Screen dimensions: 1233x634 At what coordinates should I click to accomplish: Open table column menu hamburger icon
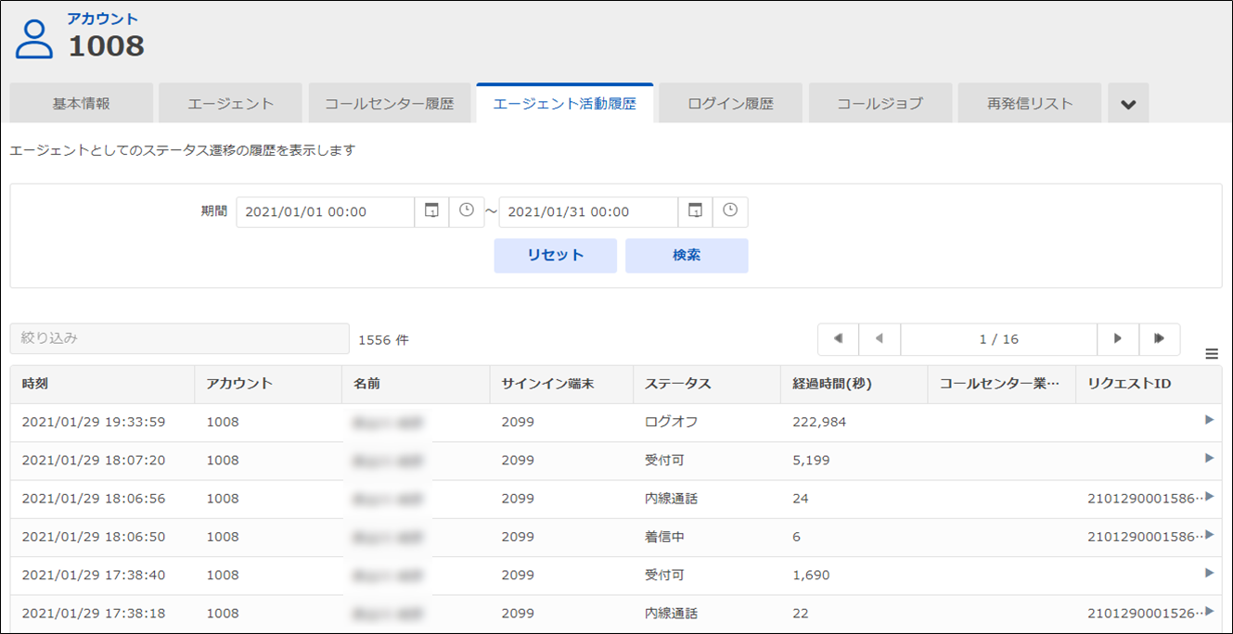tap(1211, 353)
